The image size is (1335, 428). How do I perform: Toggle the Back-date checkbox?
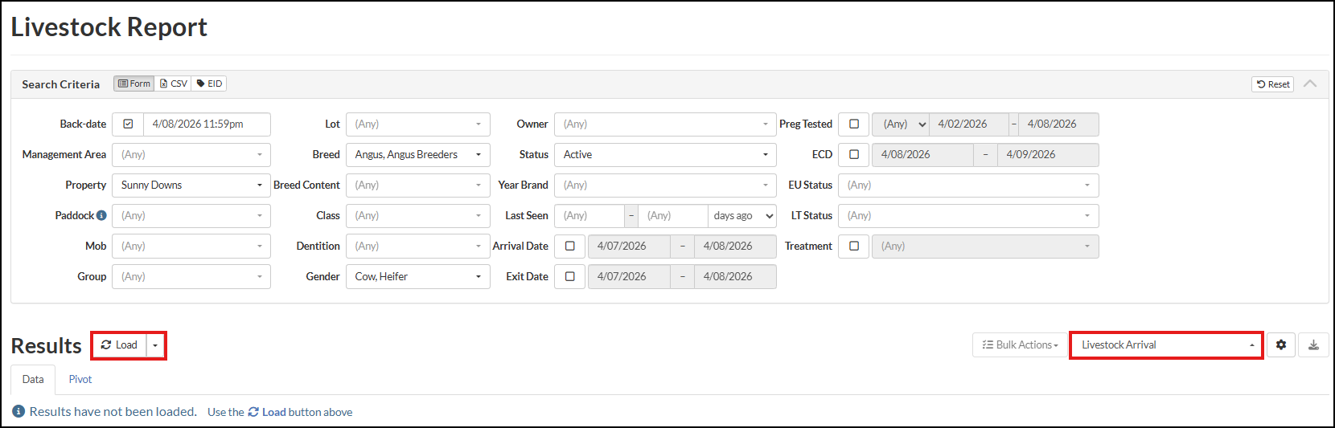coord(128,124)
